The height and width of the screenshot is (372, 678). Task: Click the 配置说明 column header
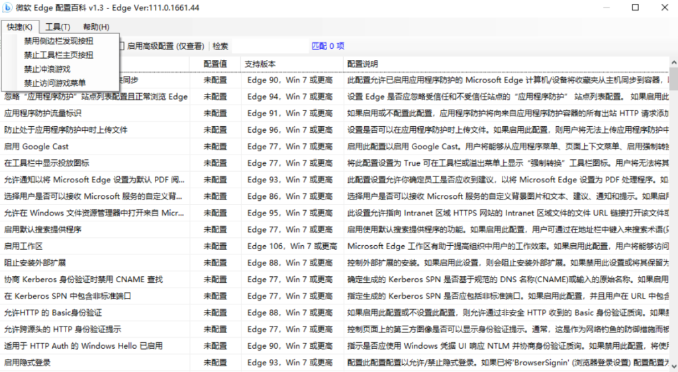point(362,64)
